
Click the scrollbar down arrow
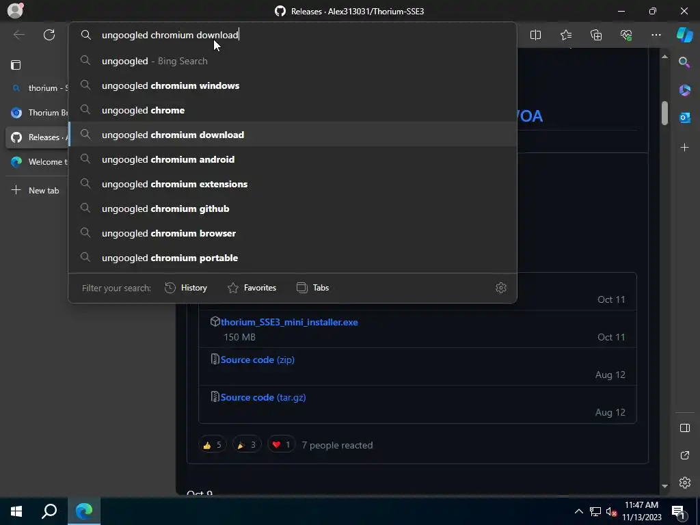[x=664, y=486]
